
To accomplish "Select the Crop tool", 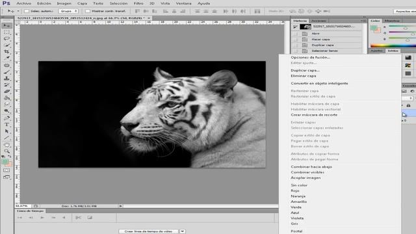I will [x=6, y=52].
